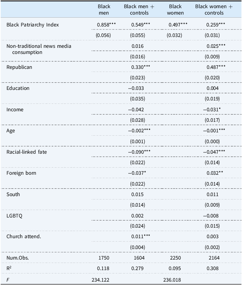Select the LGBTQ row label
The height and width of the screenshot is (285, 242).
(14, 216)
